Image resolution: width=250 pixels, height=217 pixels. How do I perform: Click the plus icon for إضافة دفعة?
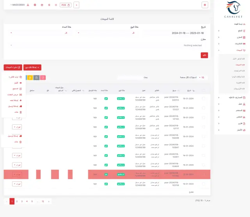(x=21, y=100)
